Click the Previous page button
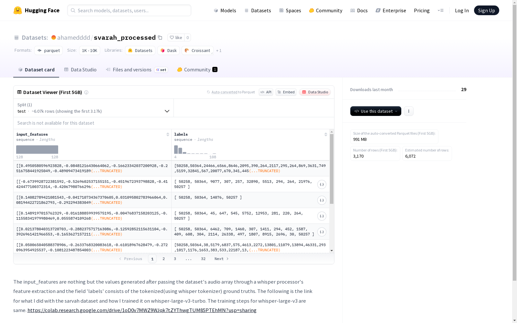 coord(131,259)
